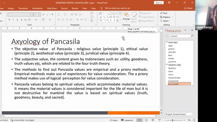The image size is (217, 122).
Task: Choose the 'impracticable' thesaurus synonym
Action: [x=174, y=78]
